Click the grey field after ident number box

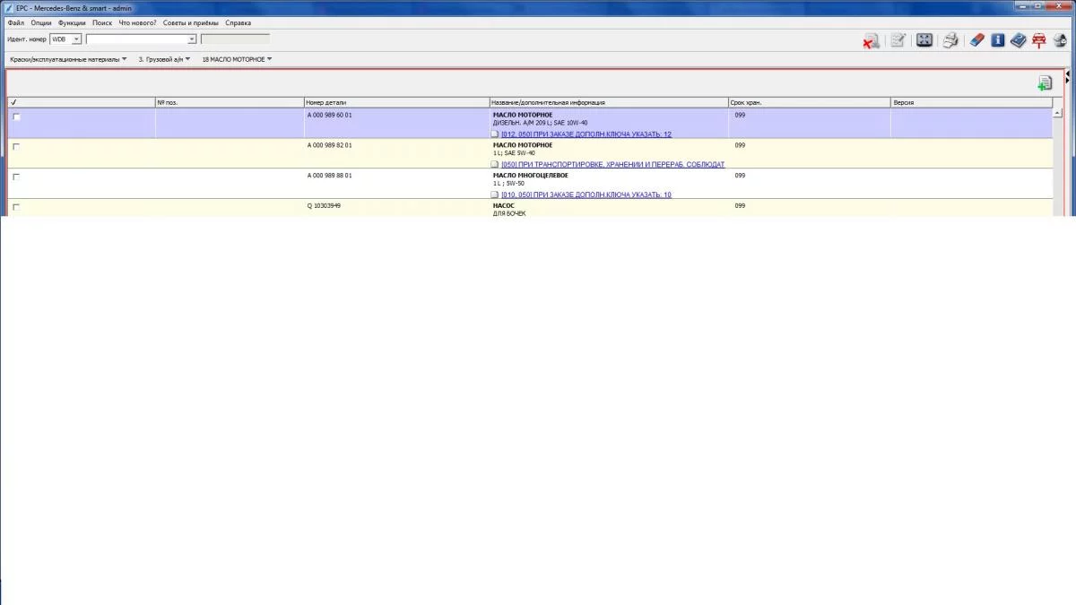click(235, 39)
